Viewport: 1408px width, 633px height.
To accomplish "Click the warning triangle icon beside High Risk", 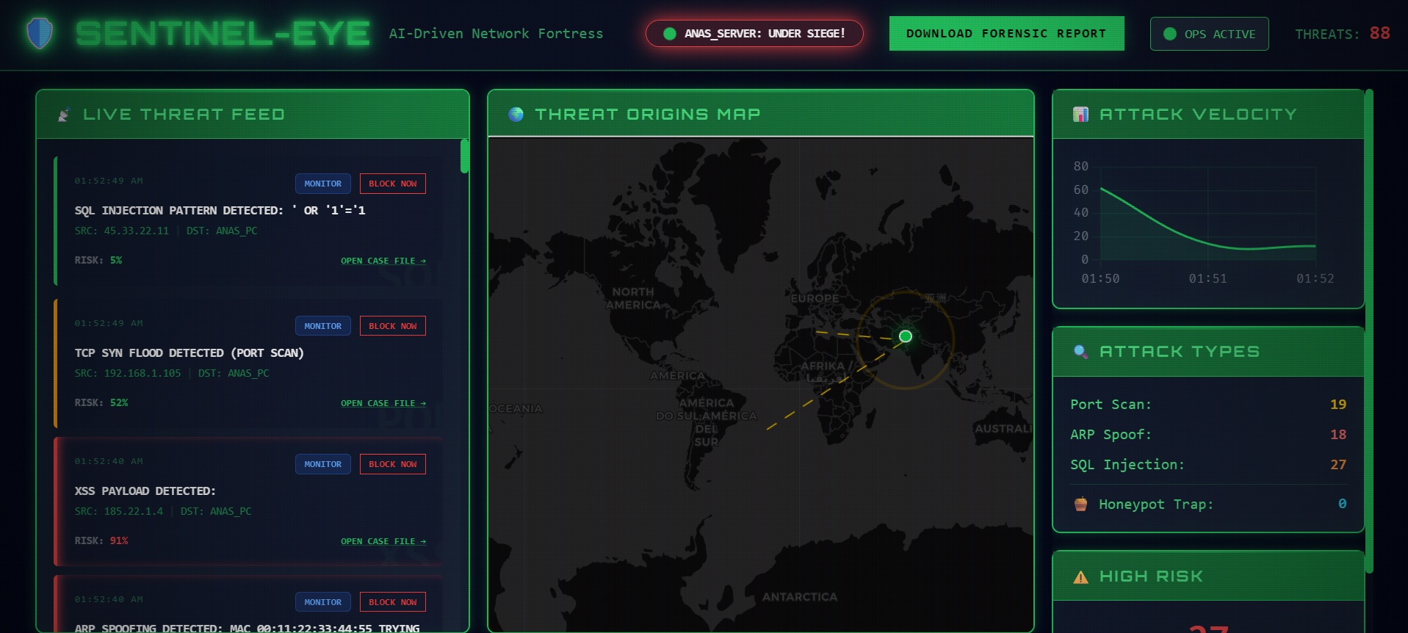I will pyautogui.click(x=1080, y=577).
